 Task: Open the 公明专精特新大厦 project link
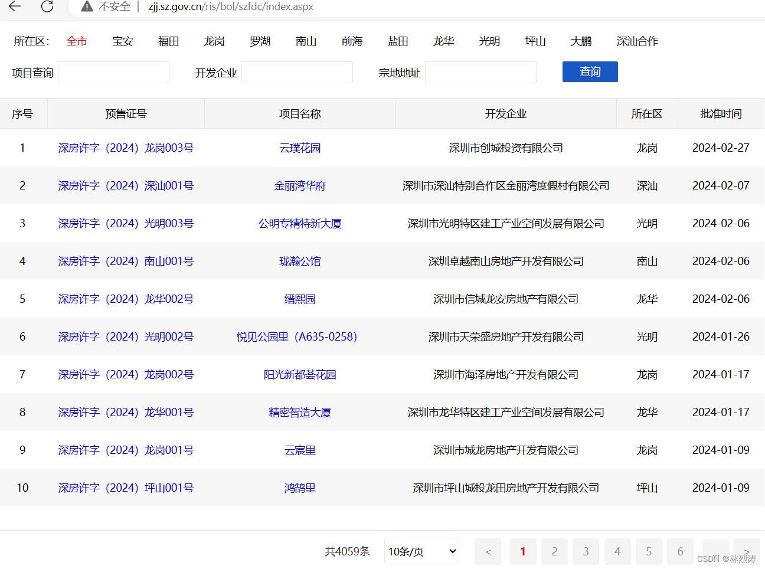[x=300, y=224]
